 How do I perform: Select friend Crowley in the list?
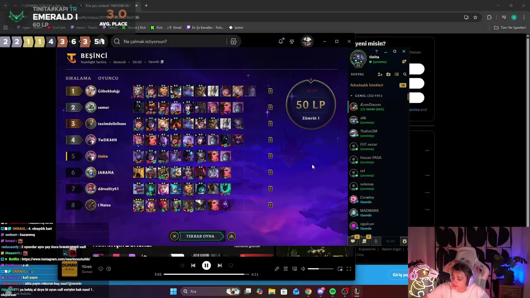(x=378, y=199)
